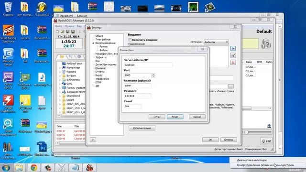
Task: Click the first Save disk icon in RadioBOSS toolbar
Action: [68, 32]
